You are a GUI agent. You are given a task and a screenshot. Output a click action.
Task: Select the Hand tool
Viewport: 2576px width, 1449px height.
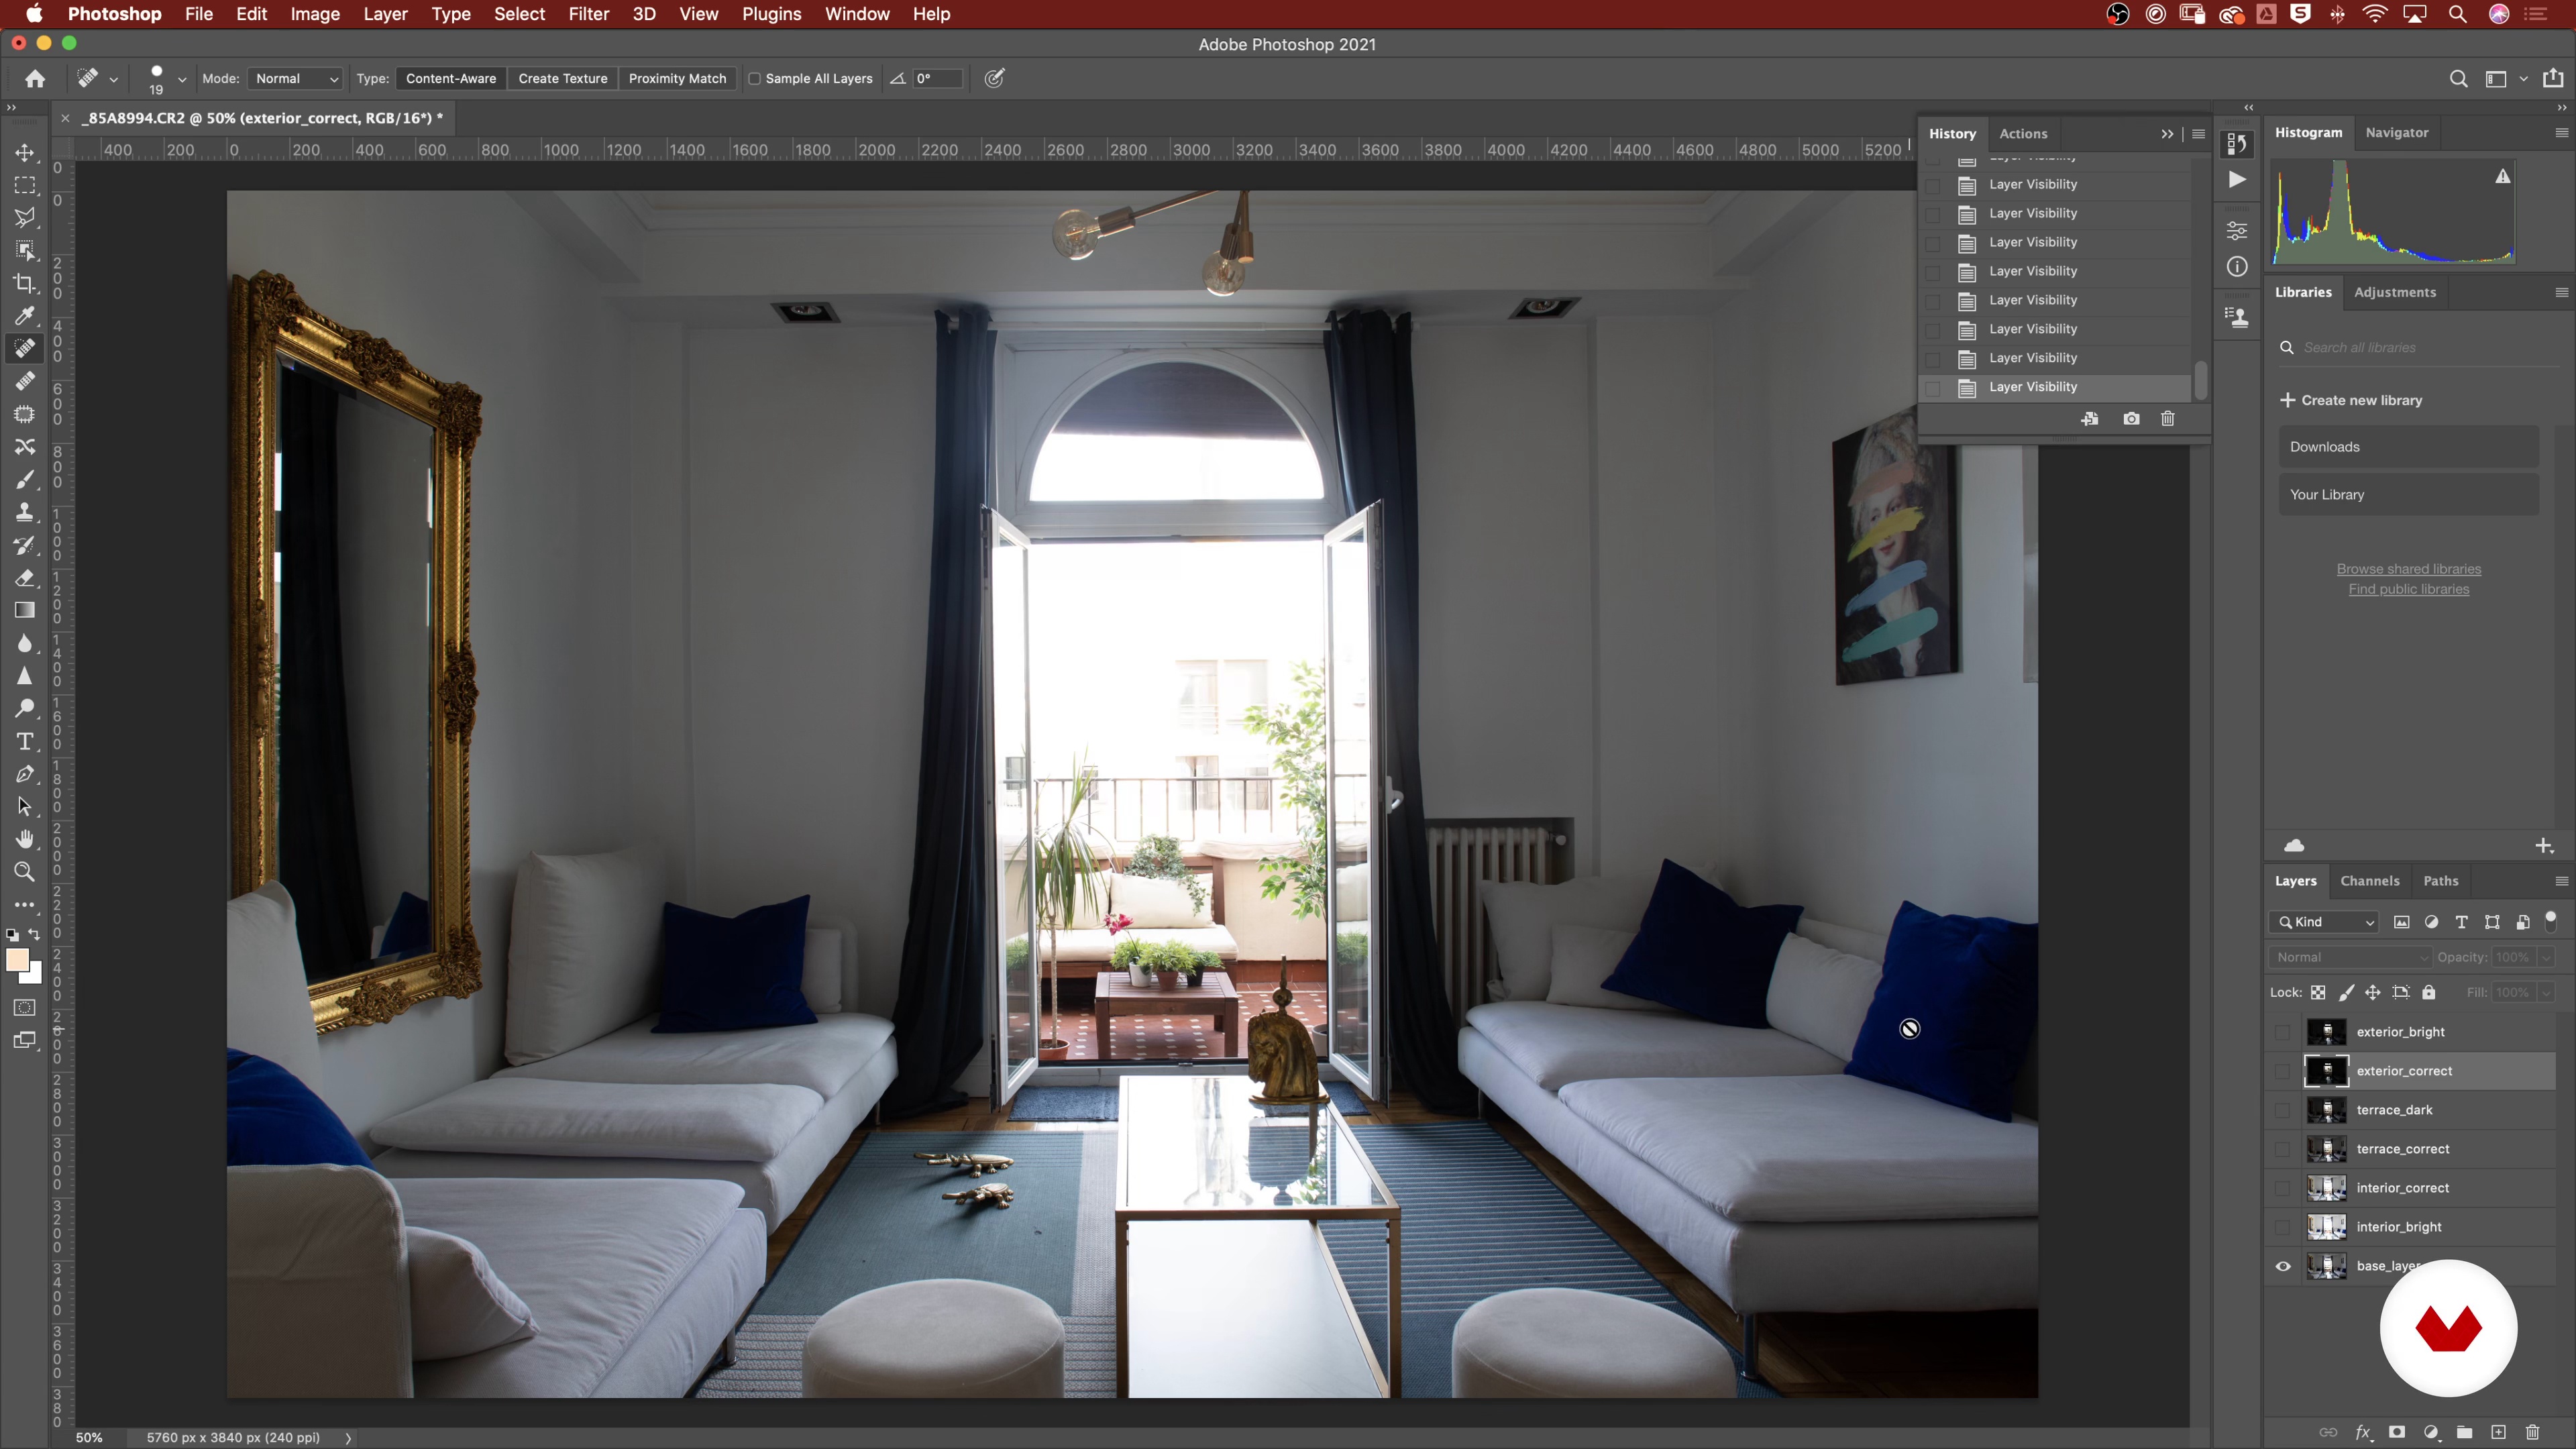pos(25,839)
